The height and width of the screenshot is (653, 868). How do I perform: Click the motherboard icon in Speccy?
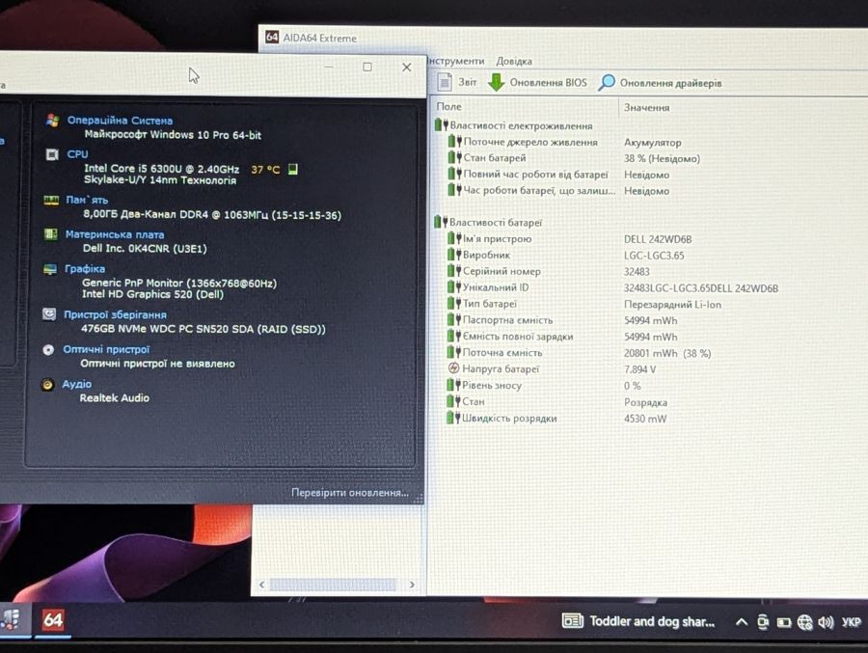50,234
